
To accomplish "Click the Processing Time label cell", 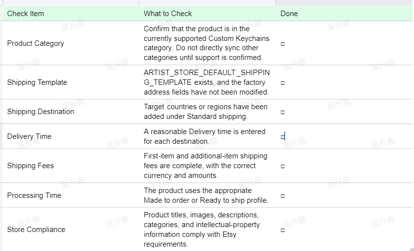I will (x=71, y=195).
